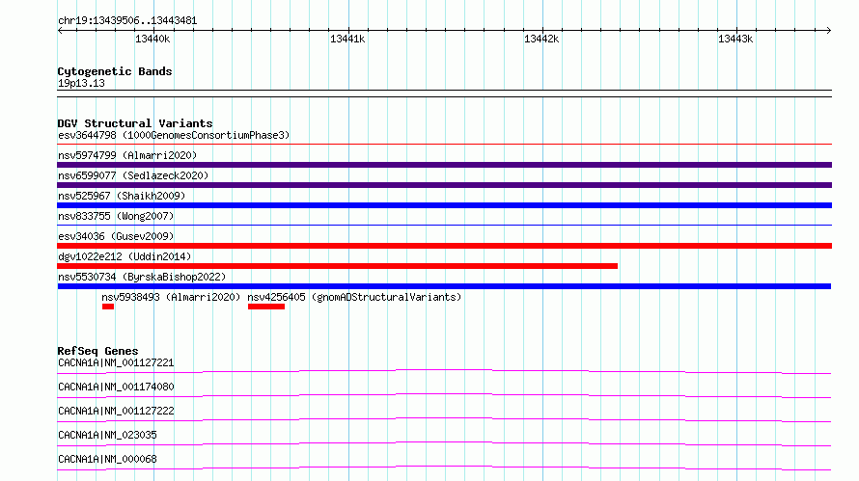Image resolution: width=859 pixels, height=481 pixels.
Task: Click the dgv1022e212 (Uddin2014) label
Action: (125, 256)
